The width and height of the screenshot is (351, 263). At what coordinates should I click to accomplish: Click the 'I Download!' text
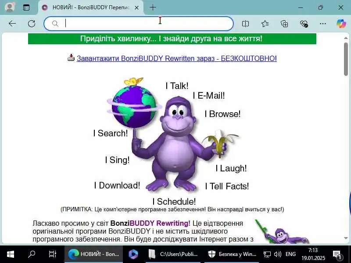point(117,185)
